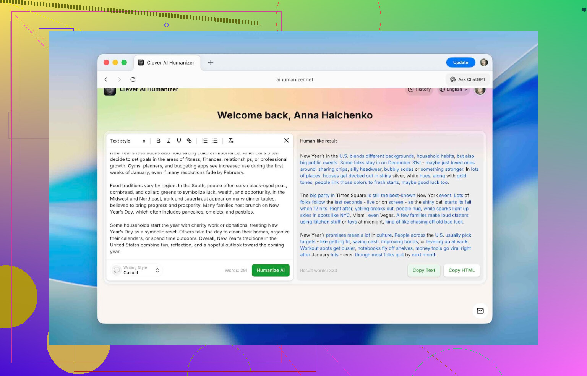Open the Text style dropdown
The height and width of the screenshot is (376, 587).
tap(128, 141)
